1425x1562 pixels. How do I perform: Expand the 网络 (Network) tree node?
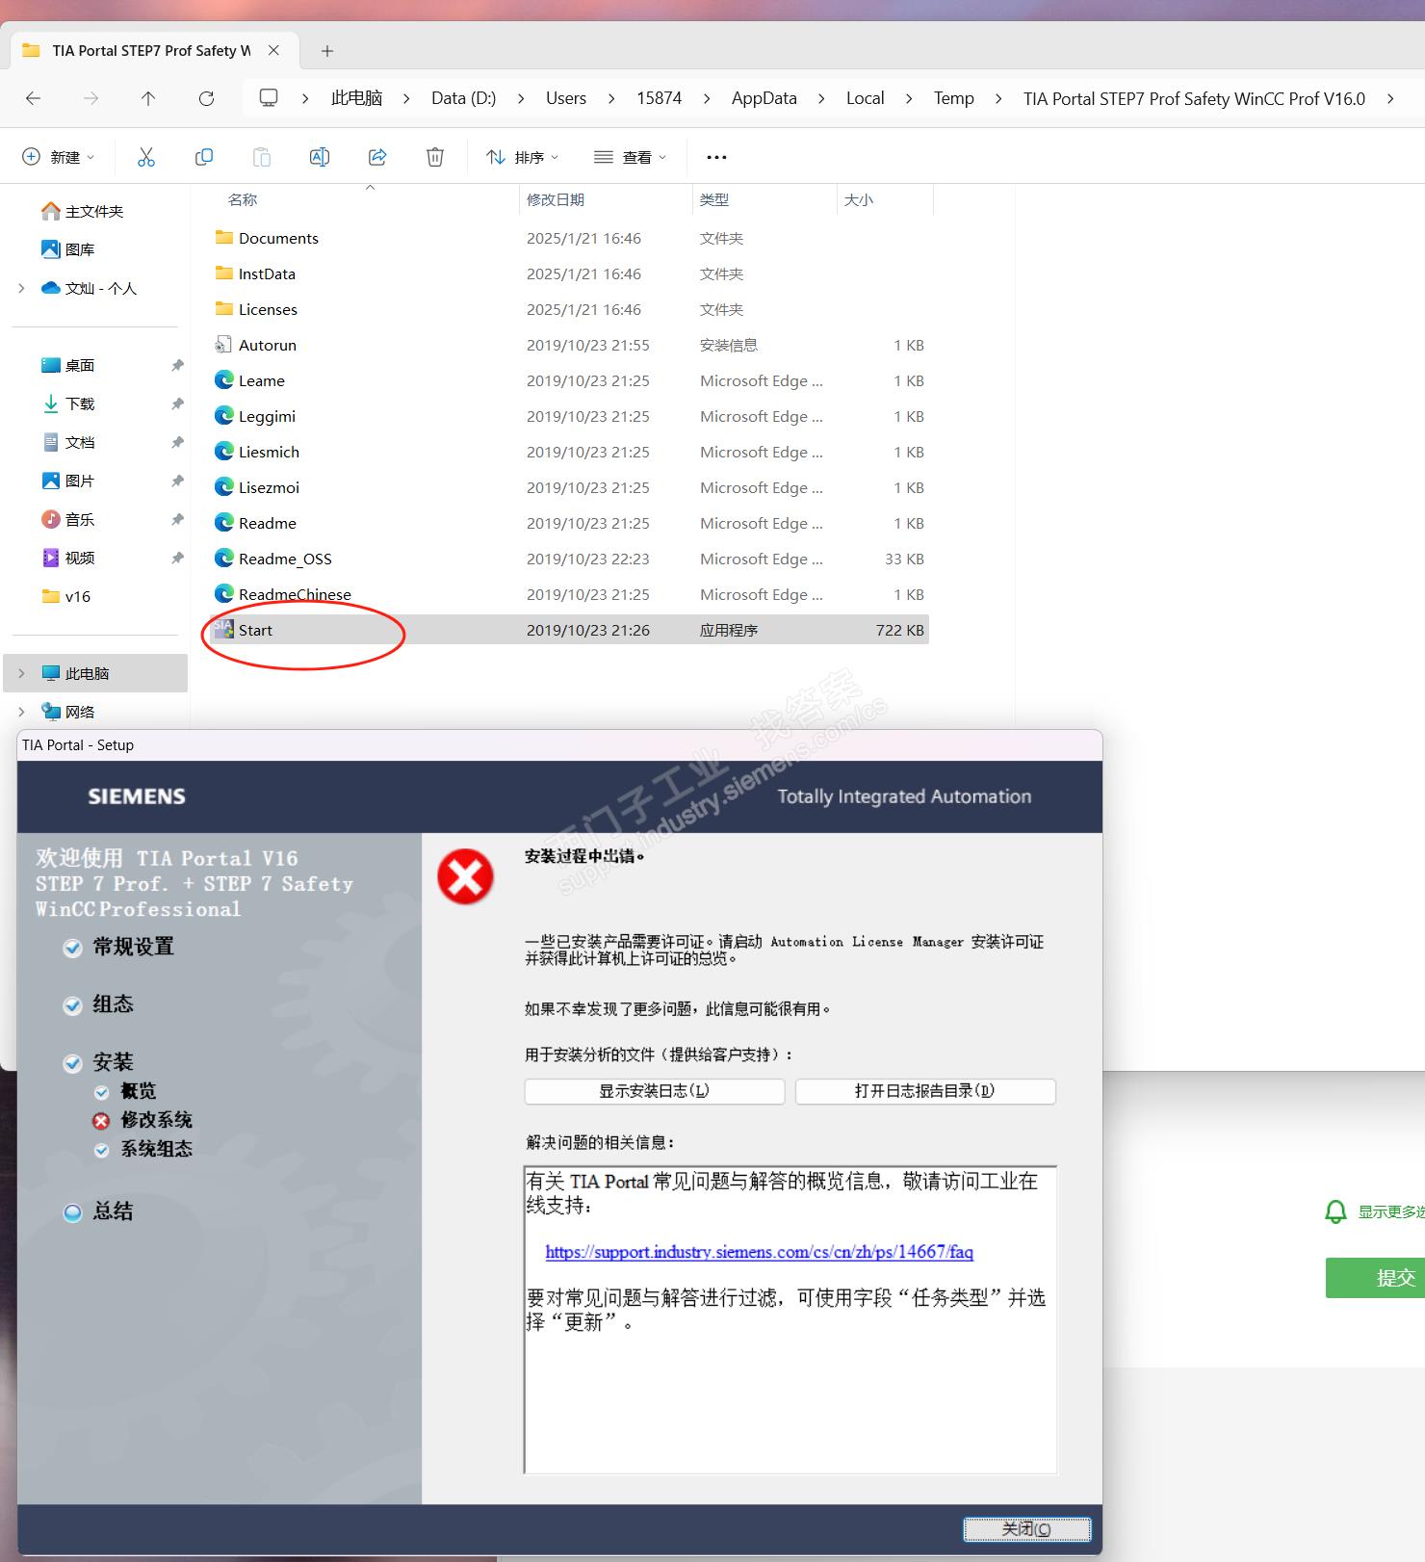tap(21, 712)
